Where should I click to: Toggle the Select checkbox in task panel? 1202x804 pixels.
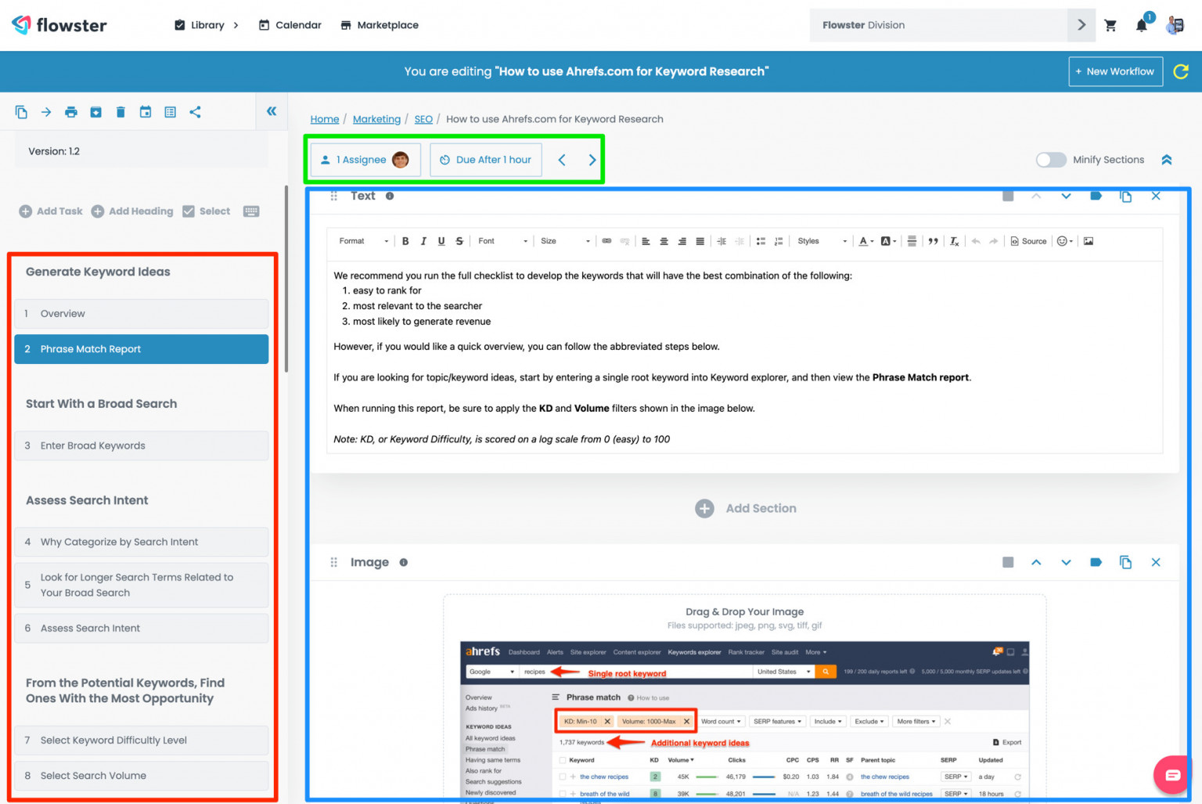(189, 211)
